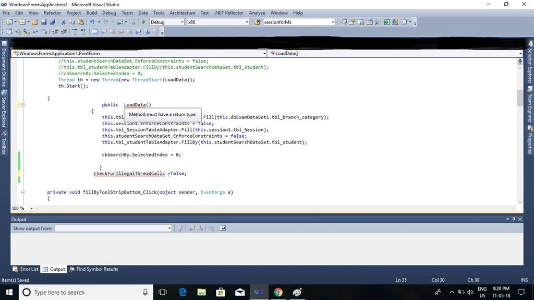Click the Open File folder icon

35,22
